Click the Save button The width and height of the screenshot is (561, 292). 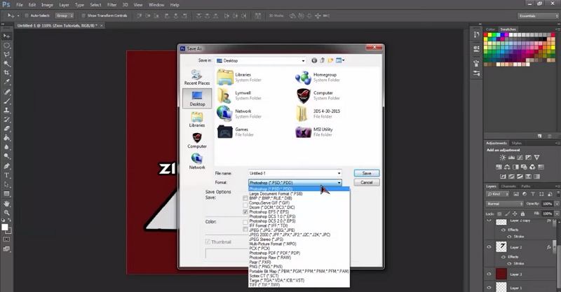pos(367,173)
